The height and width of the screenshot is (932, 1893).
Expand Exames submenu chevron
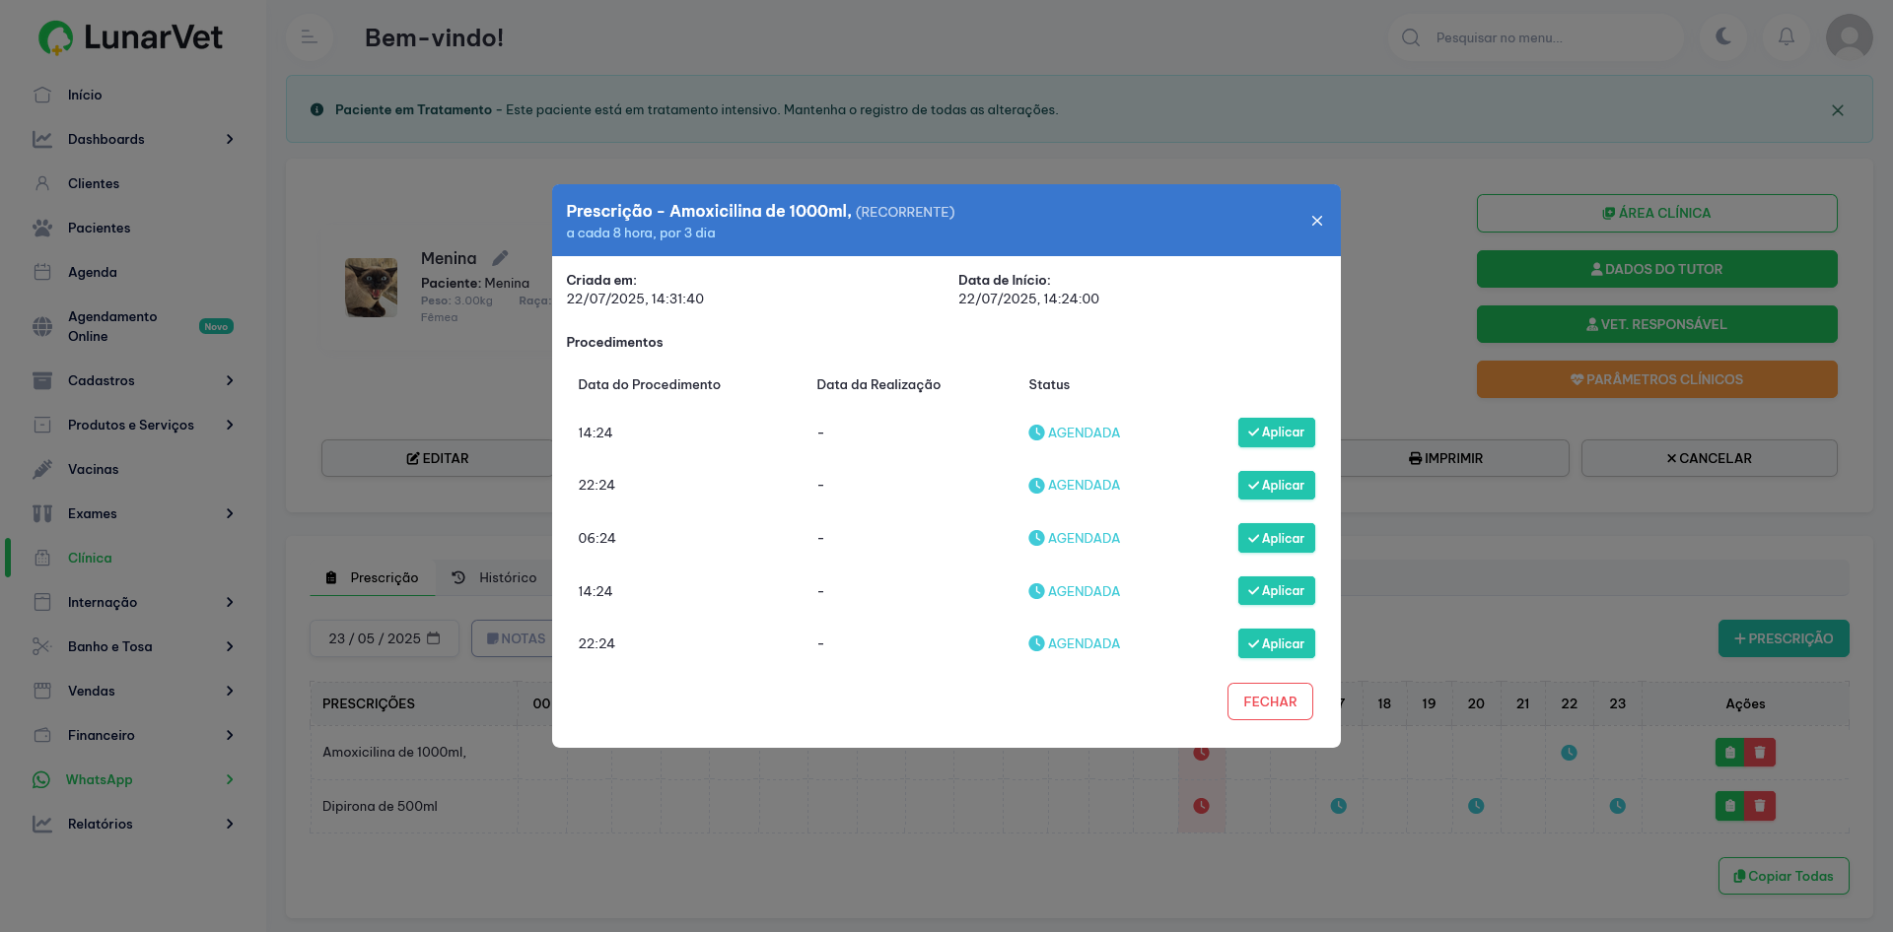(230, 513)
